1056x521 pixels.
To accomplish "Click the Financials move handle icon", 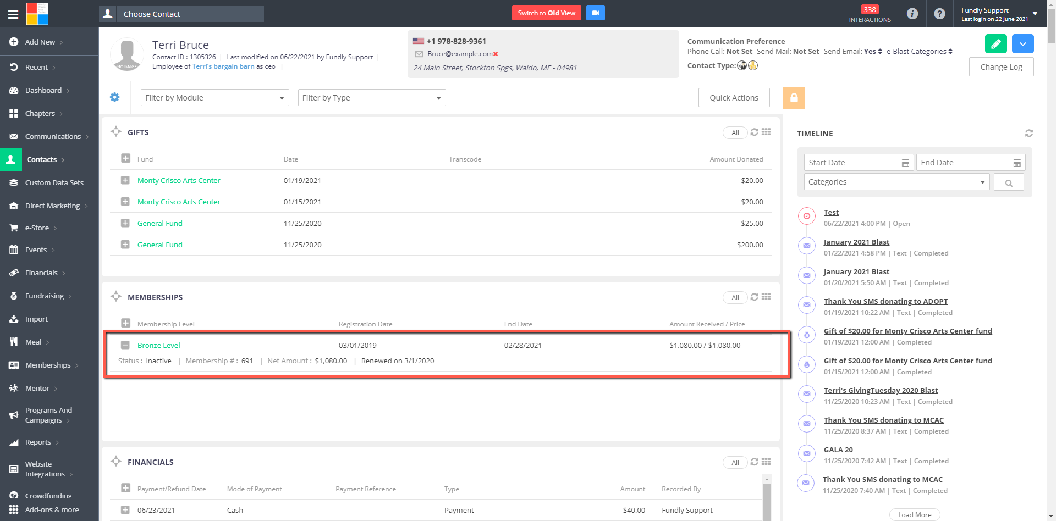I will tap(116, 462).
